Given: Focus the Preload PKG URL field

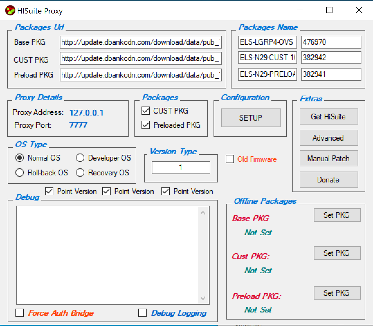Looking at the screenshot, I should click(x=141, y=75).
